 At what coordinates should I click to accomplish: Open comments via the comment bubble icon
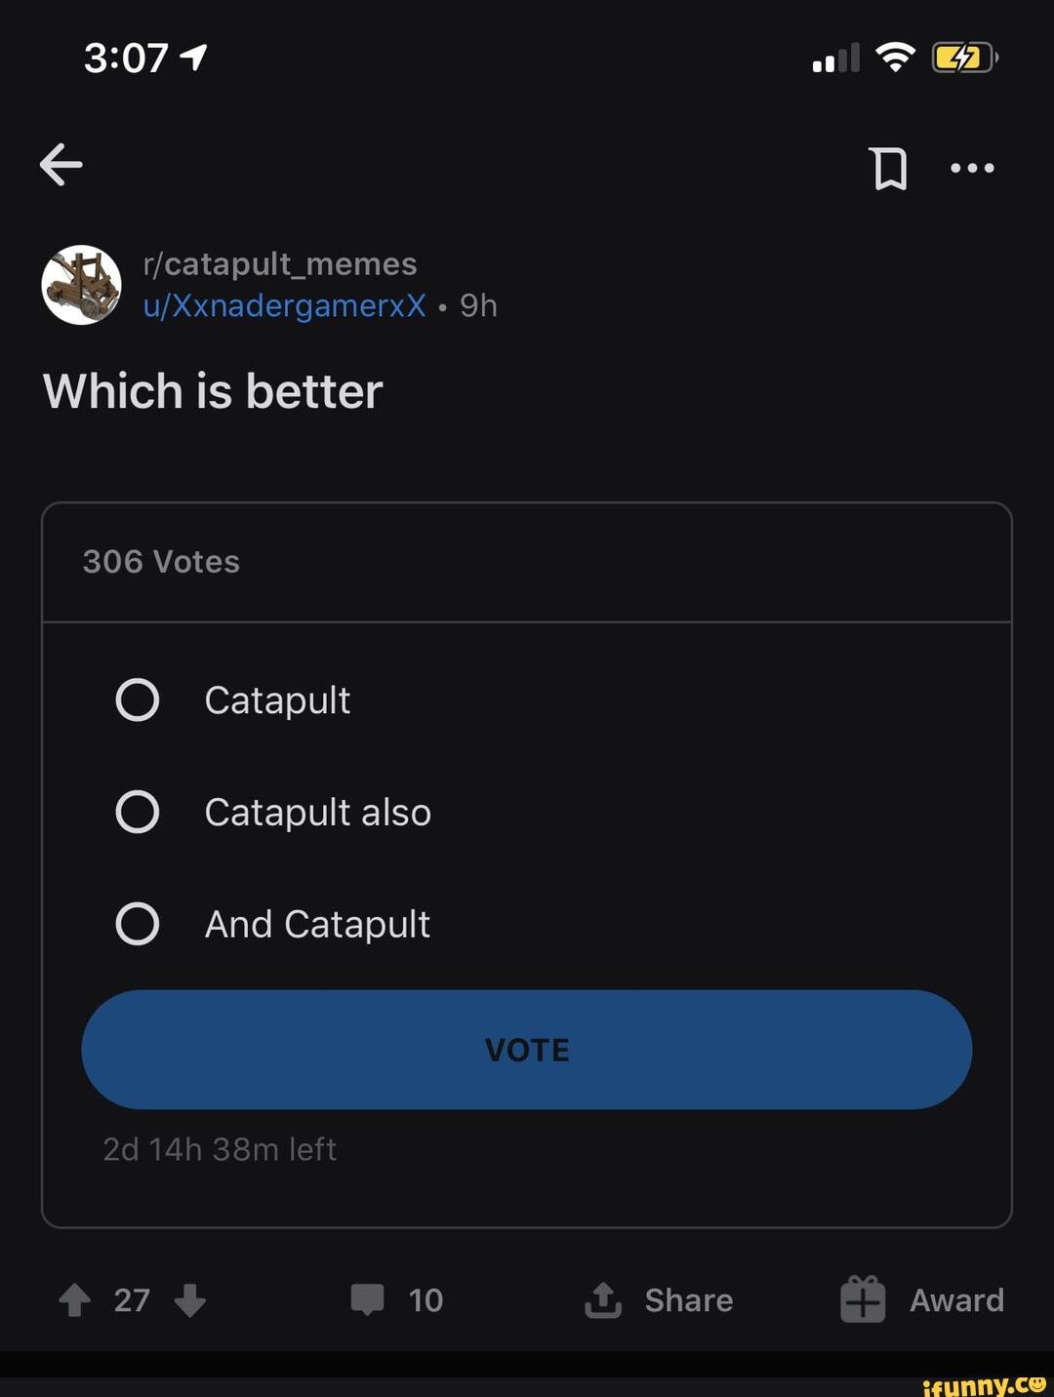pyautogui.click(x=369, y=1299)
